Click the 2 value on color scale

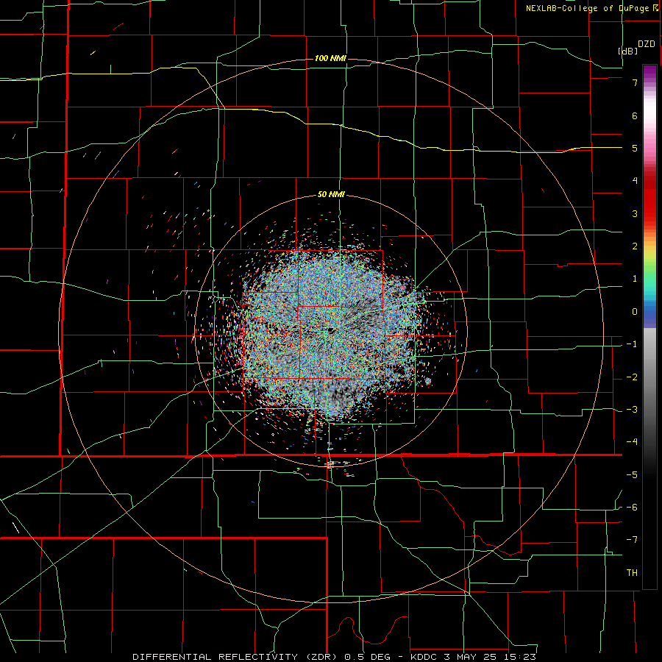(635, 246)
